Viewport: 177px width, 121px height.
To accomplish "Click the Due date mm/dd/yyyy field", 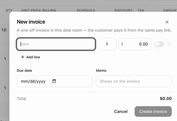I will click(55, 81).
